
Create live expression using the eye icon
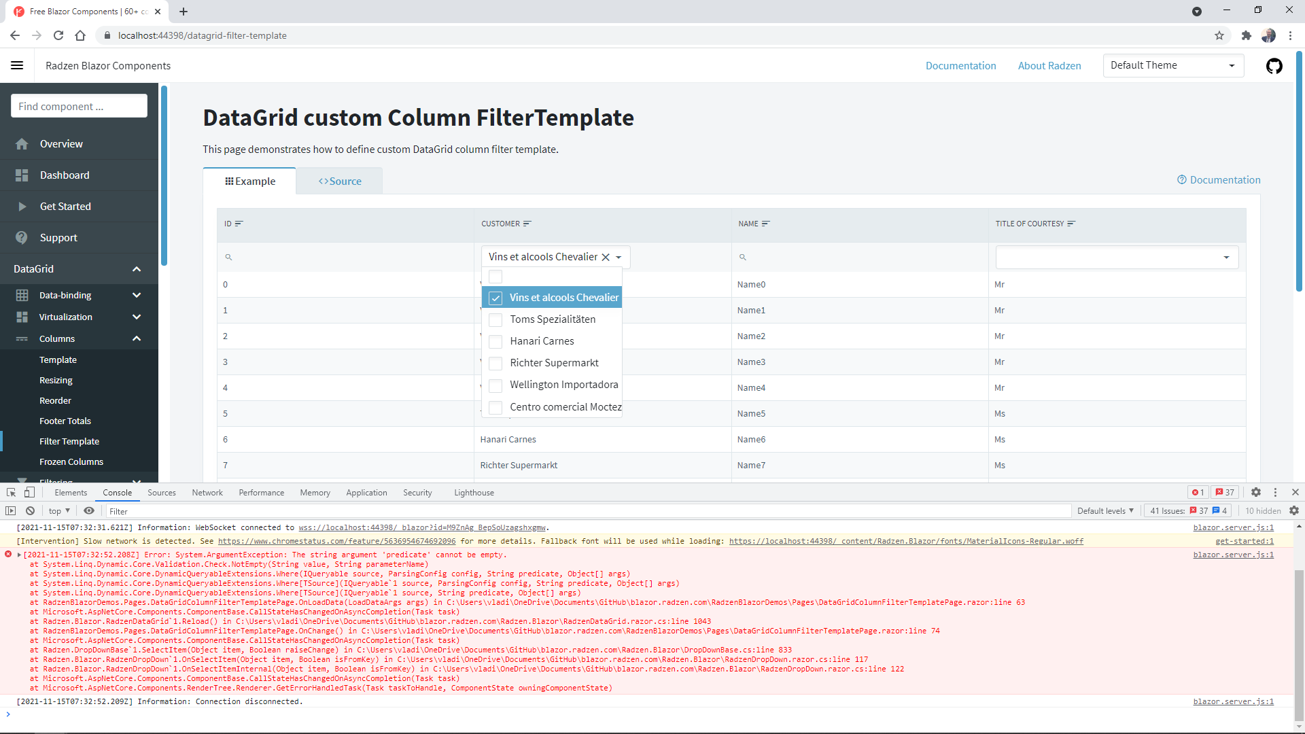click(89, 510)
